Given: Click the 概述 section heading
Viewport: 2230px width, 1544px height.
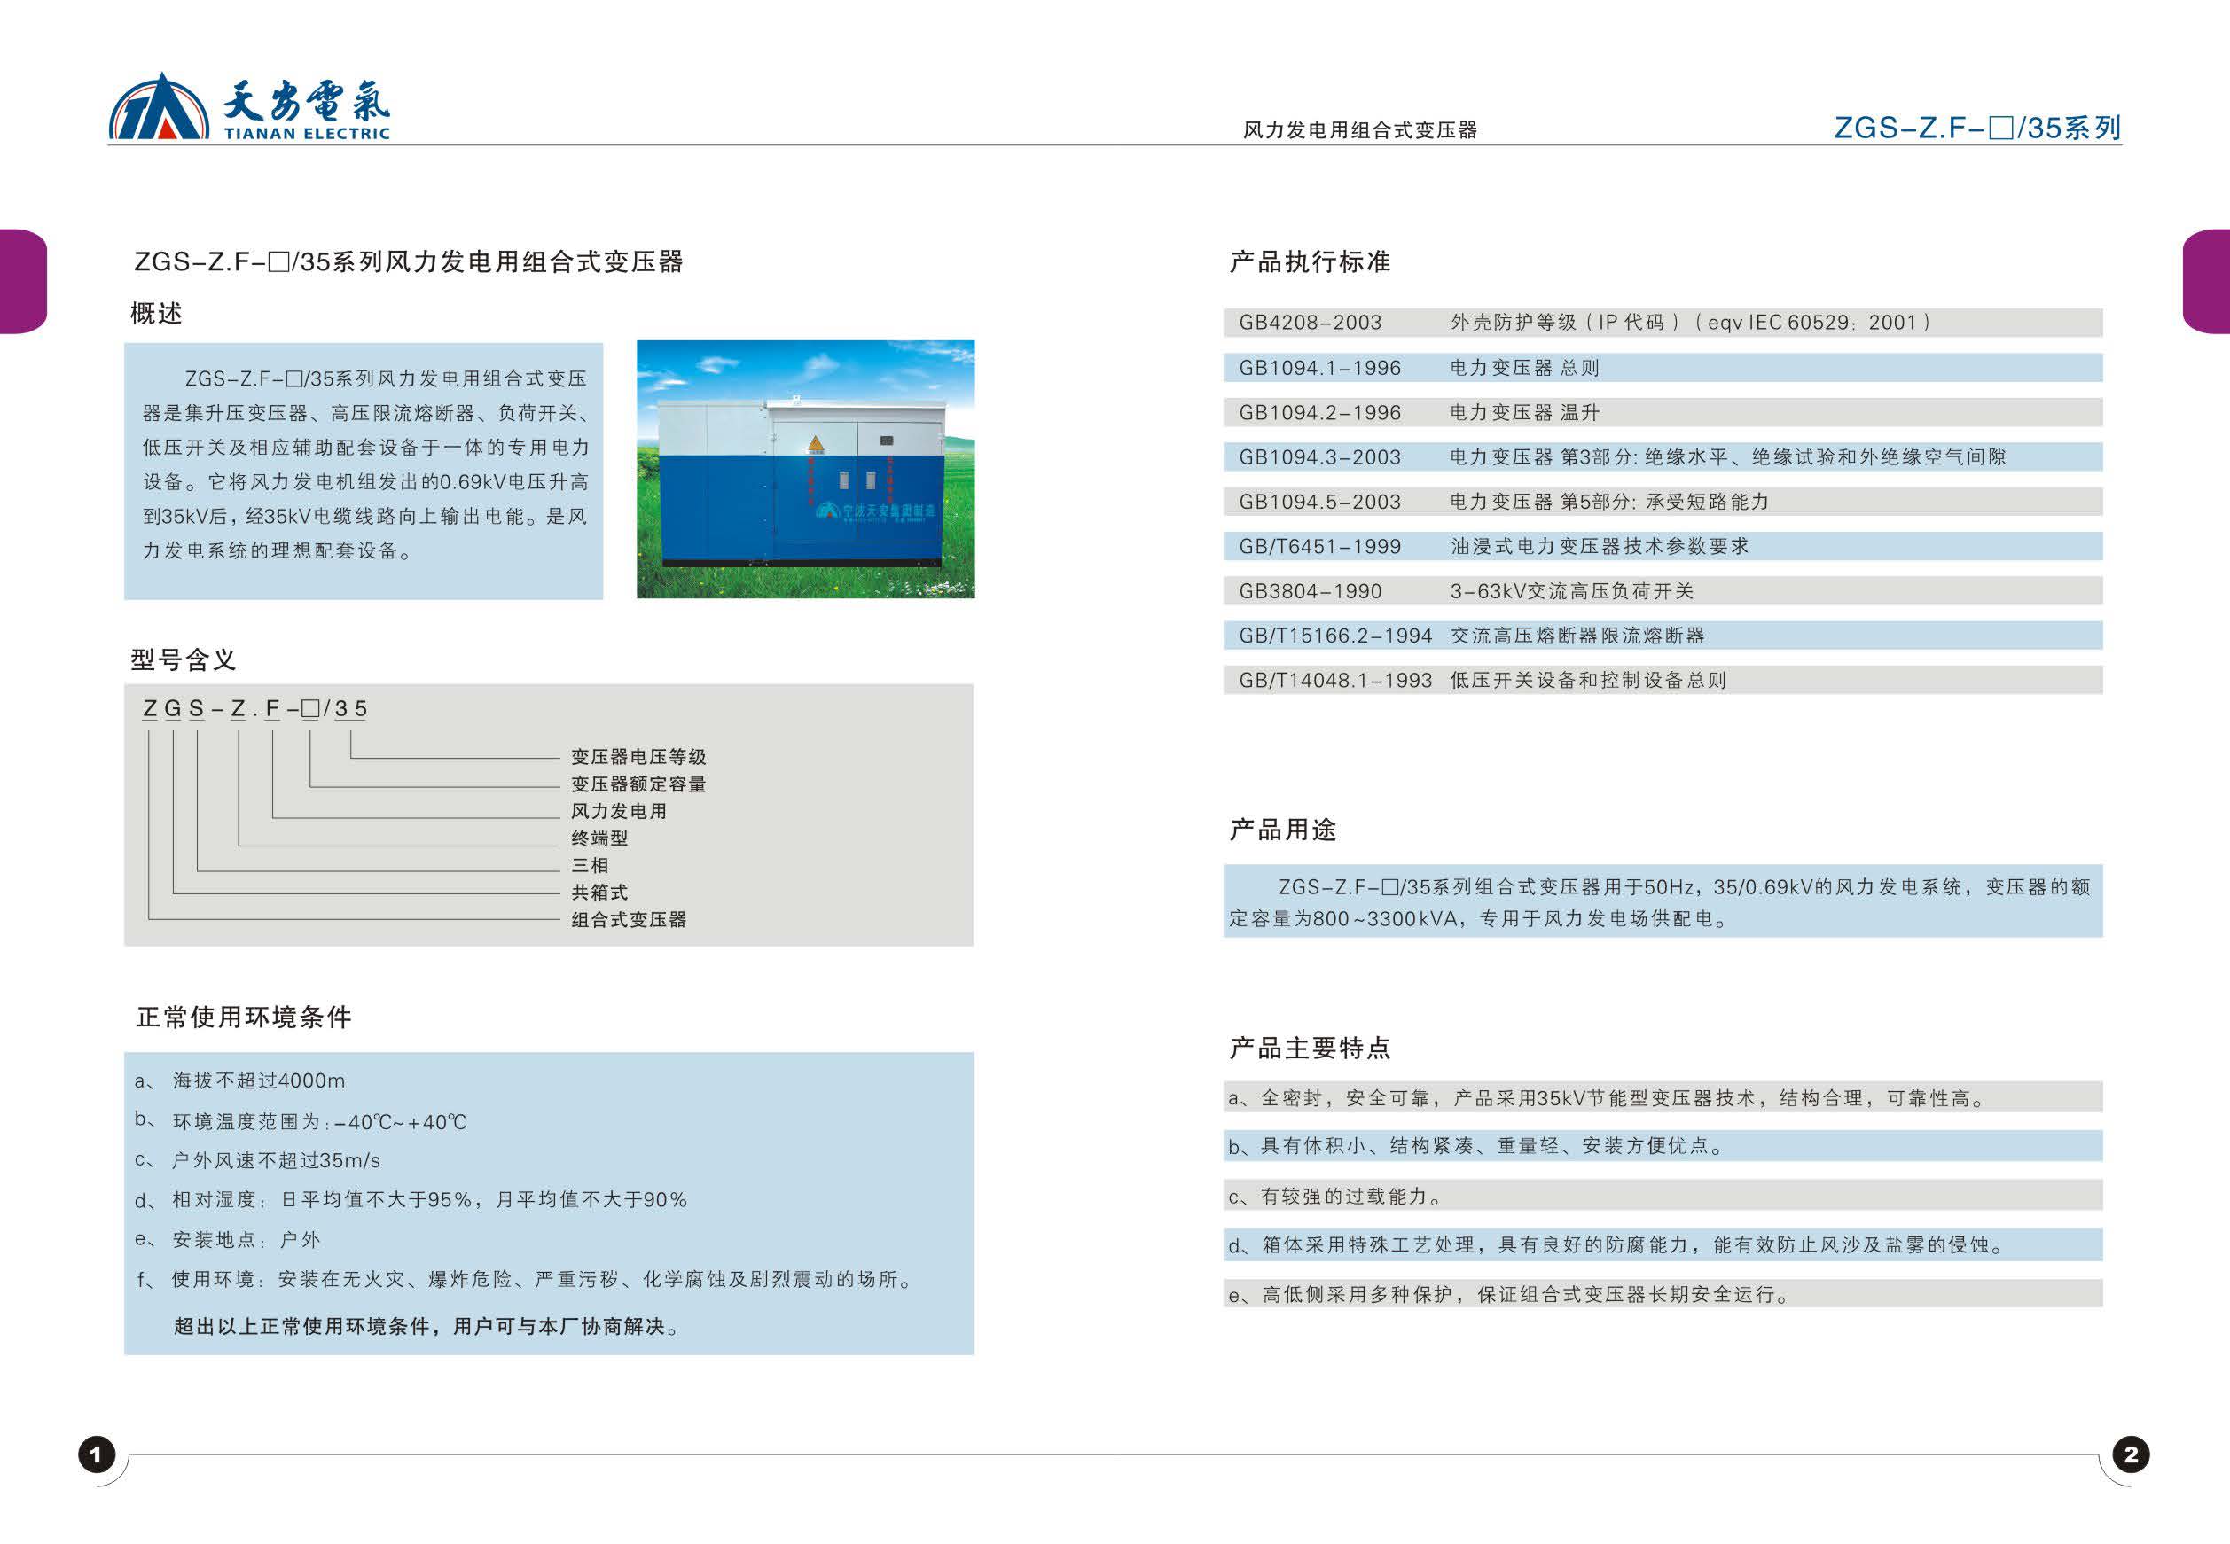Looking at the screenshot, I should point(157,314).
